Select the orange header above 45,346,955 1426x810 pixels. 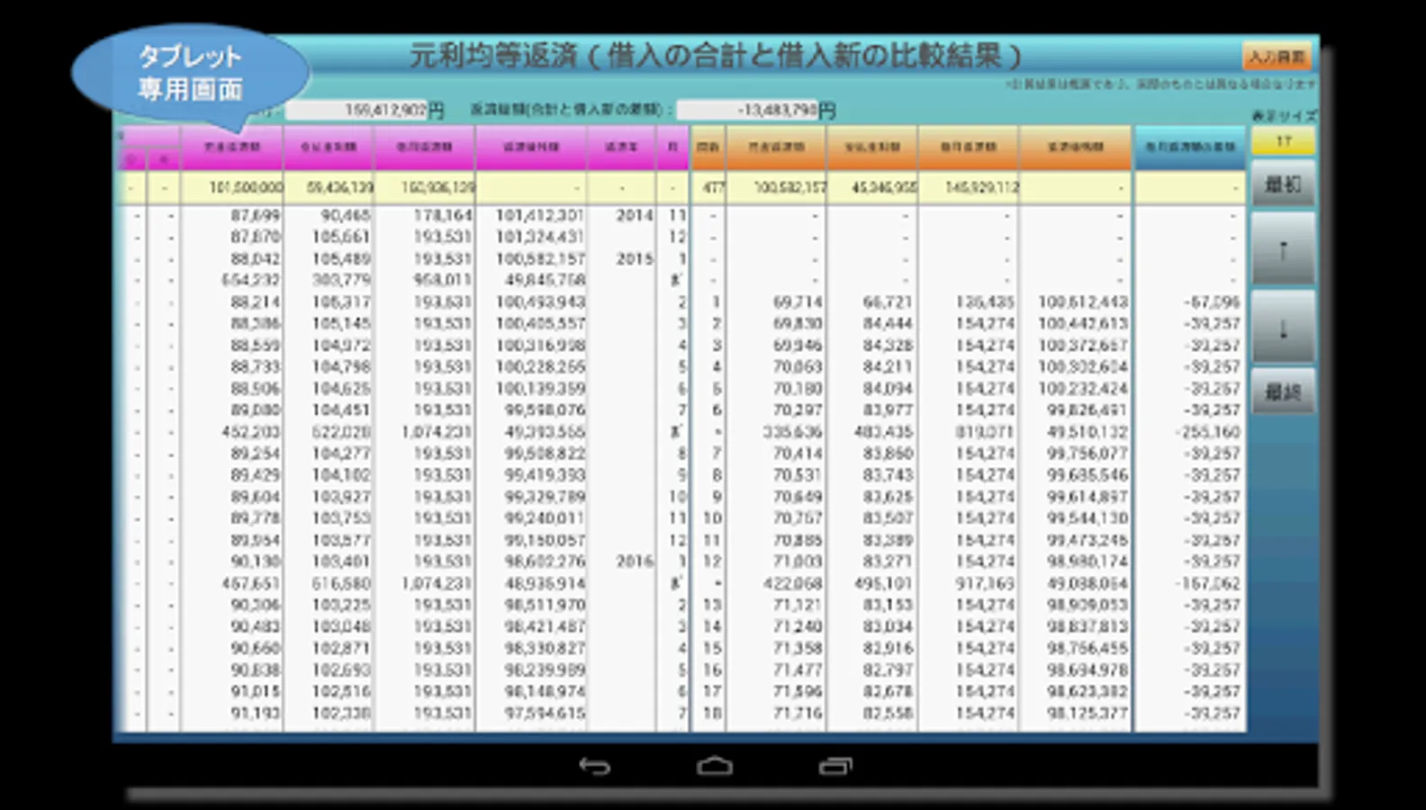coord(872,148)
